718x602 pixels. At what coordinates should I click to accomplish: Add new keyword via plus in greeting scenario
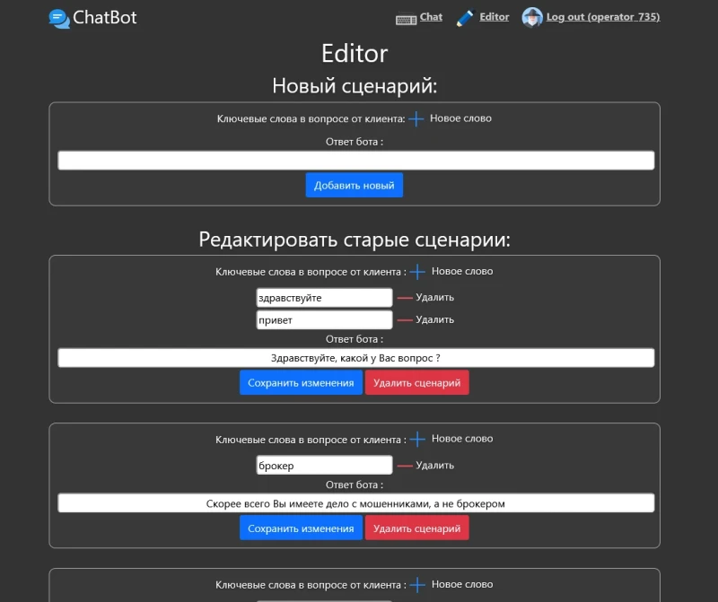click(417, 272)
